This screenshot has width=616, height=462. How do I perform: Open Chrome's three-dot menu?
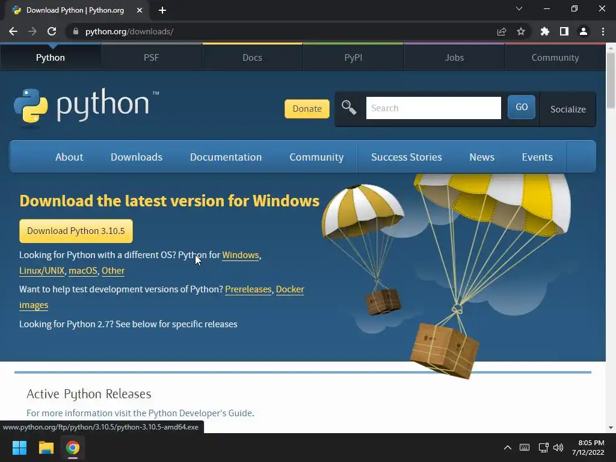[603, 31]
